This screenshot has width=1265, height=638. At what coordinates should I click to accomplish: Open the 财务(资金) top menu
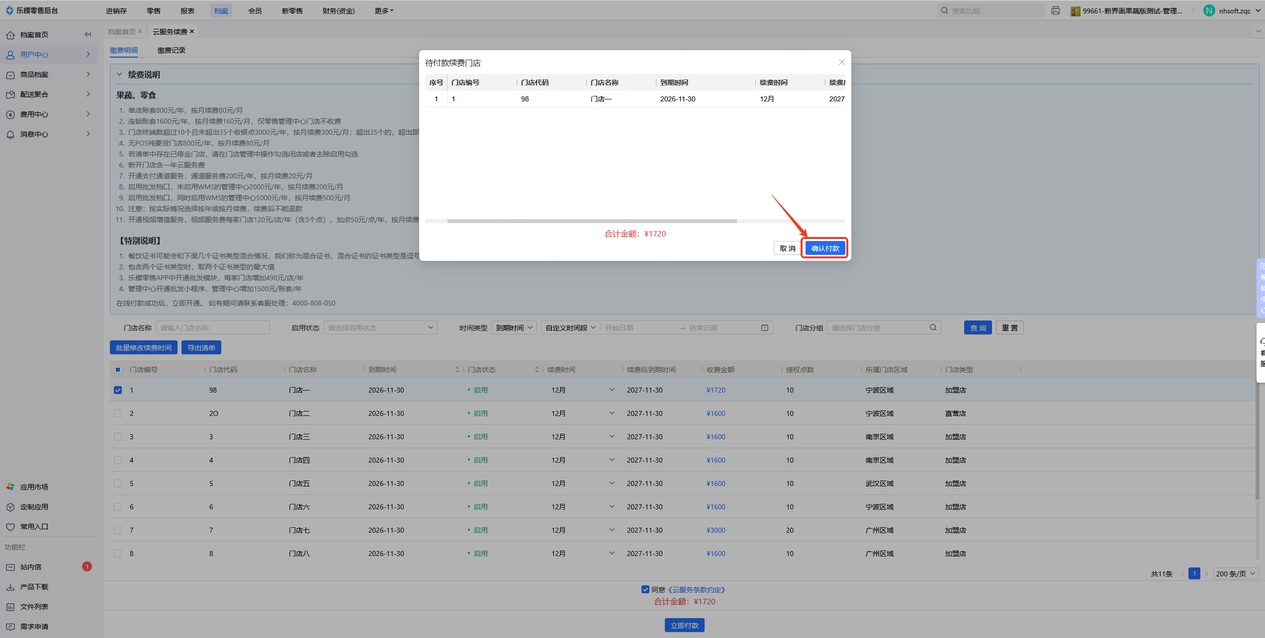(x=338, y=10)
